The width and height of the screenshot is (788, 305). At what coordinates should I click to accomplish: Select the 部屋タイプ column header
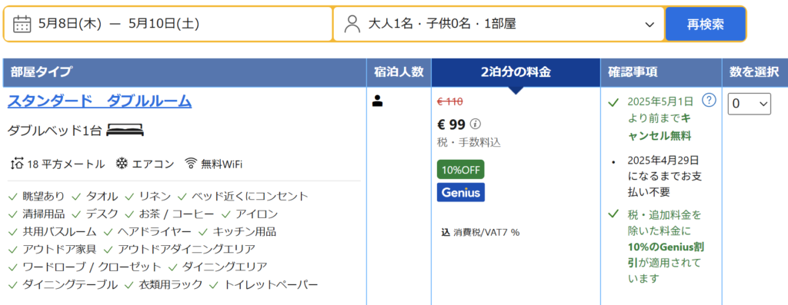point(185,72)
